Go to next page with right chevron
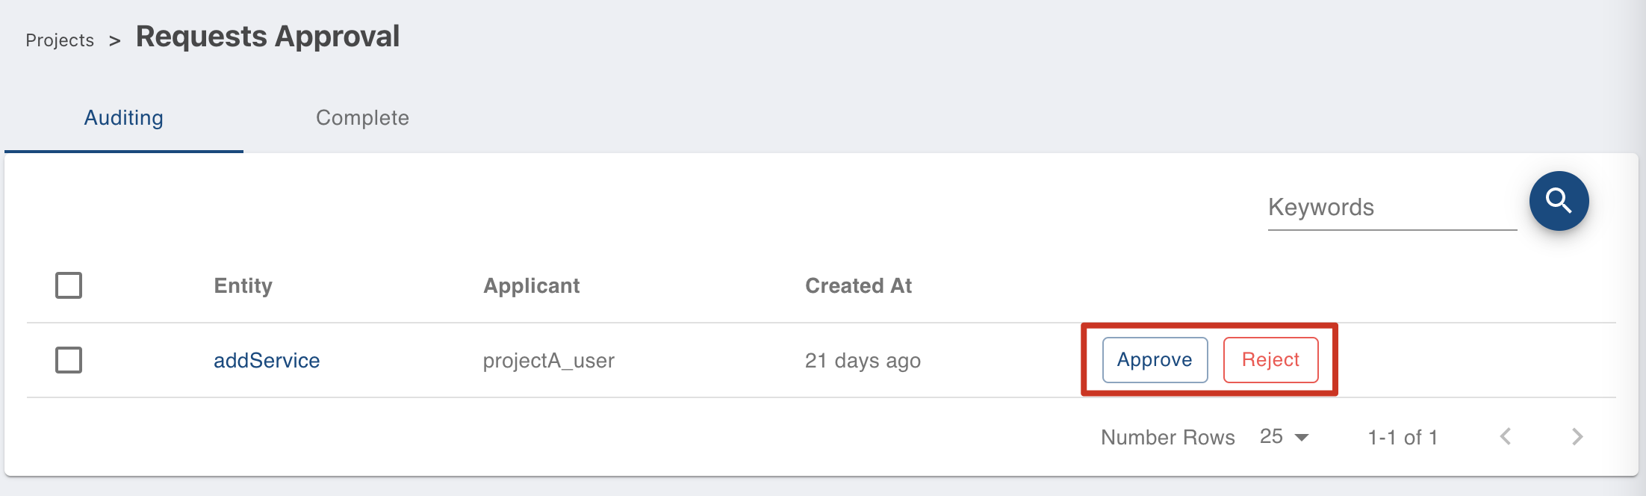 click(x=1577, y=437)
